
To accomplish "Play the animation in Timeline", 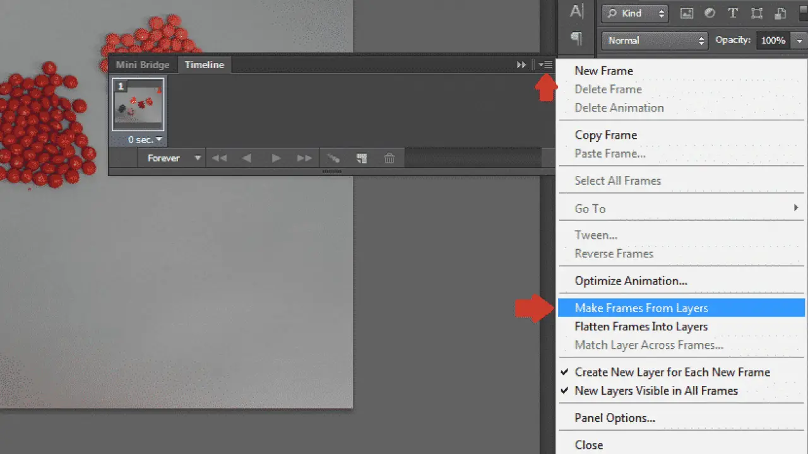I will 276,158.
